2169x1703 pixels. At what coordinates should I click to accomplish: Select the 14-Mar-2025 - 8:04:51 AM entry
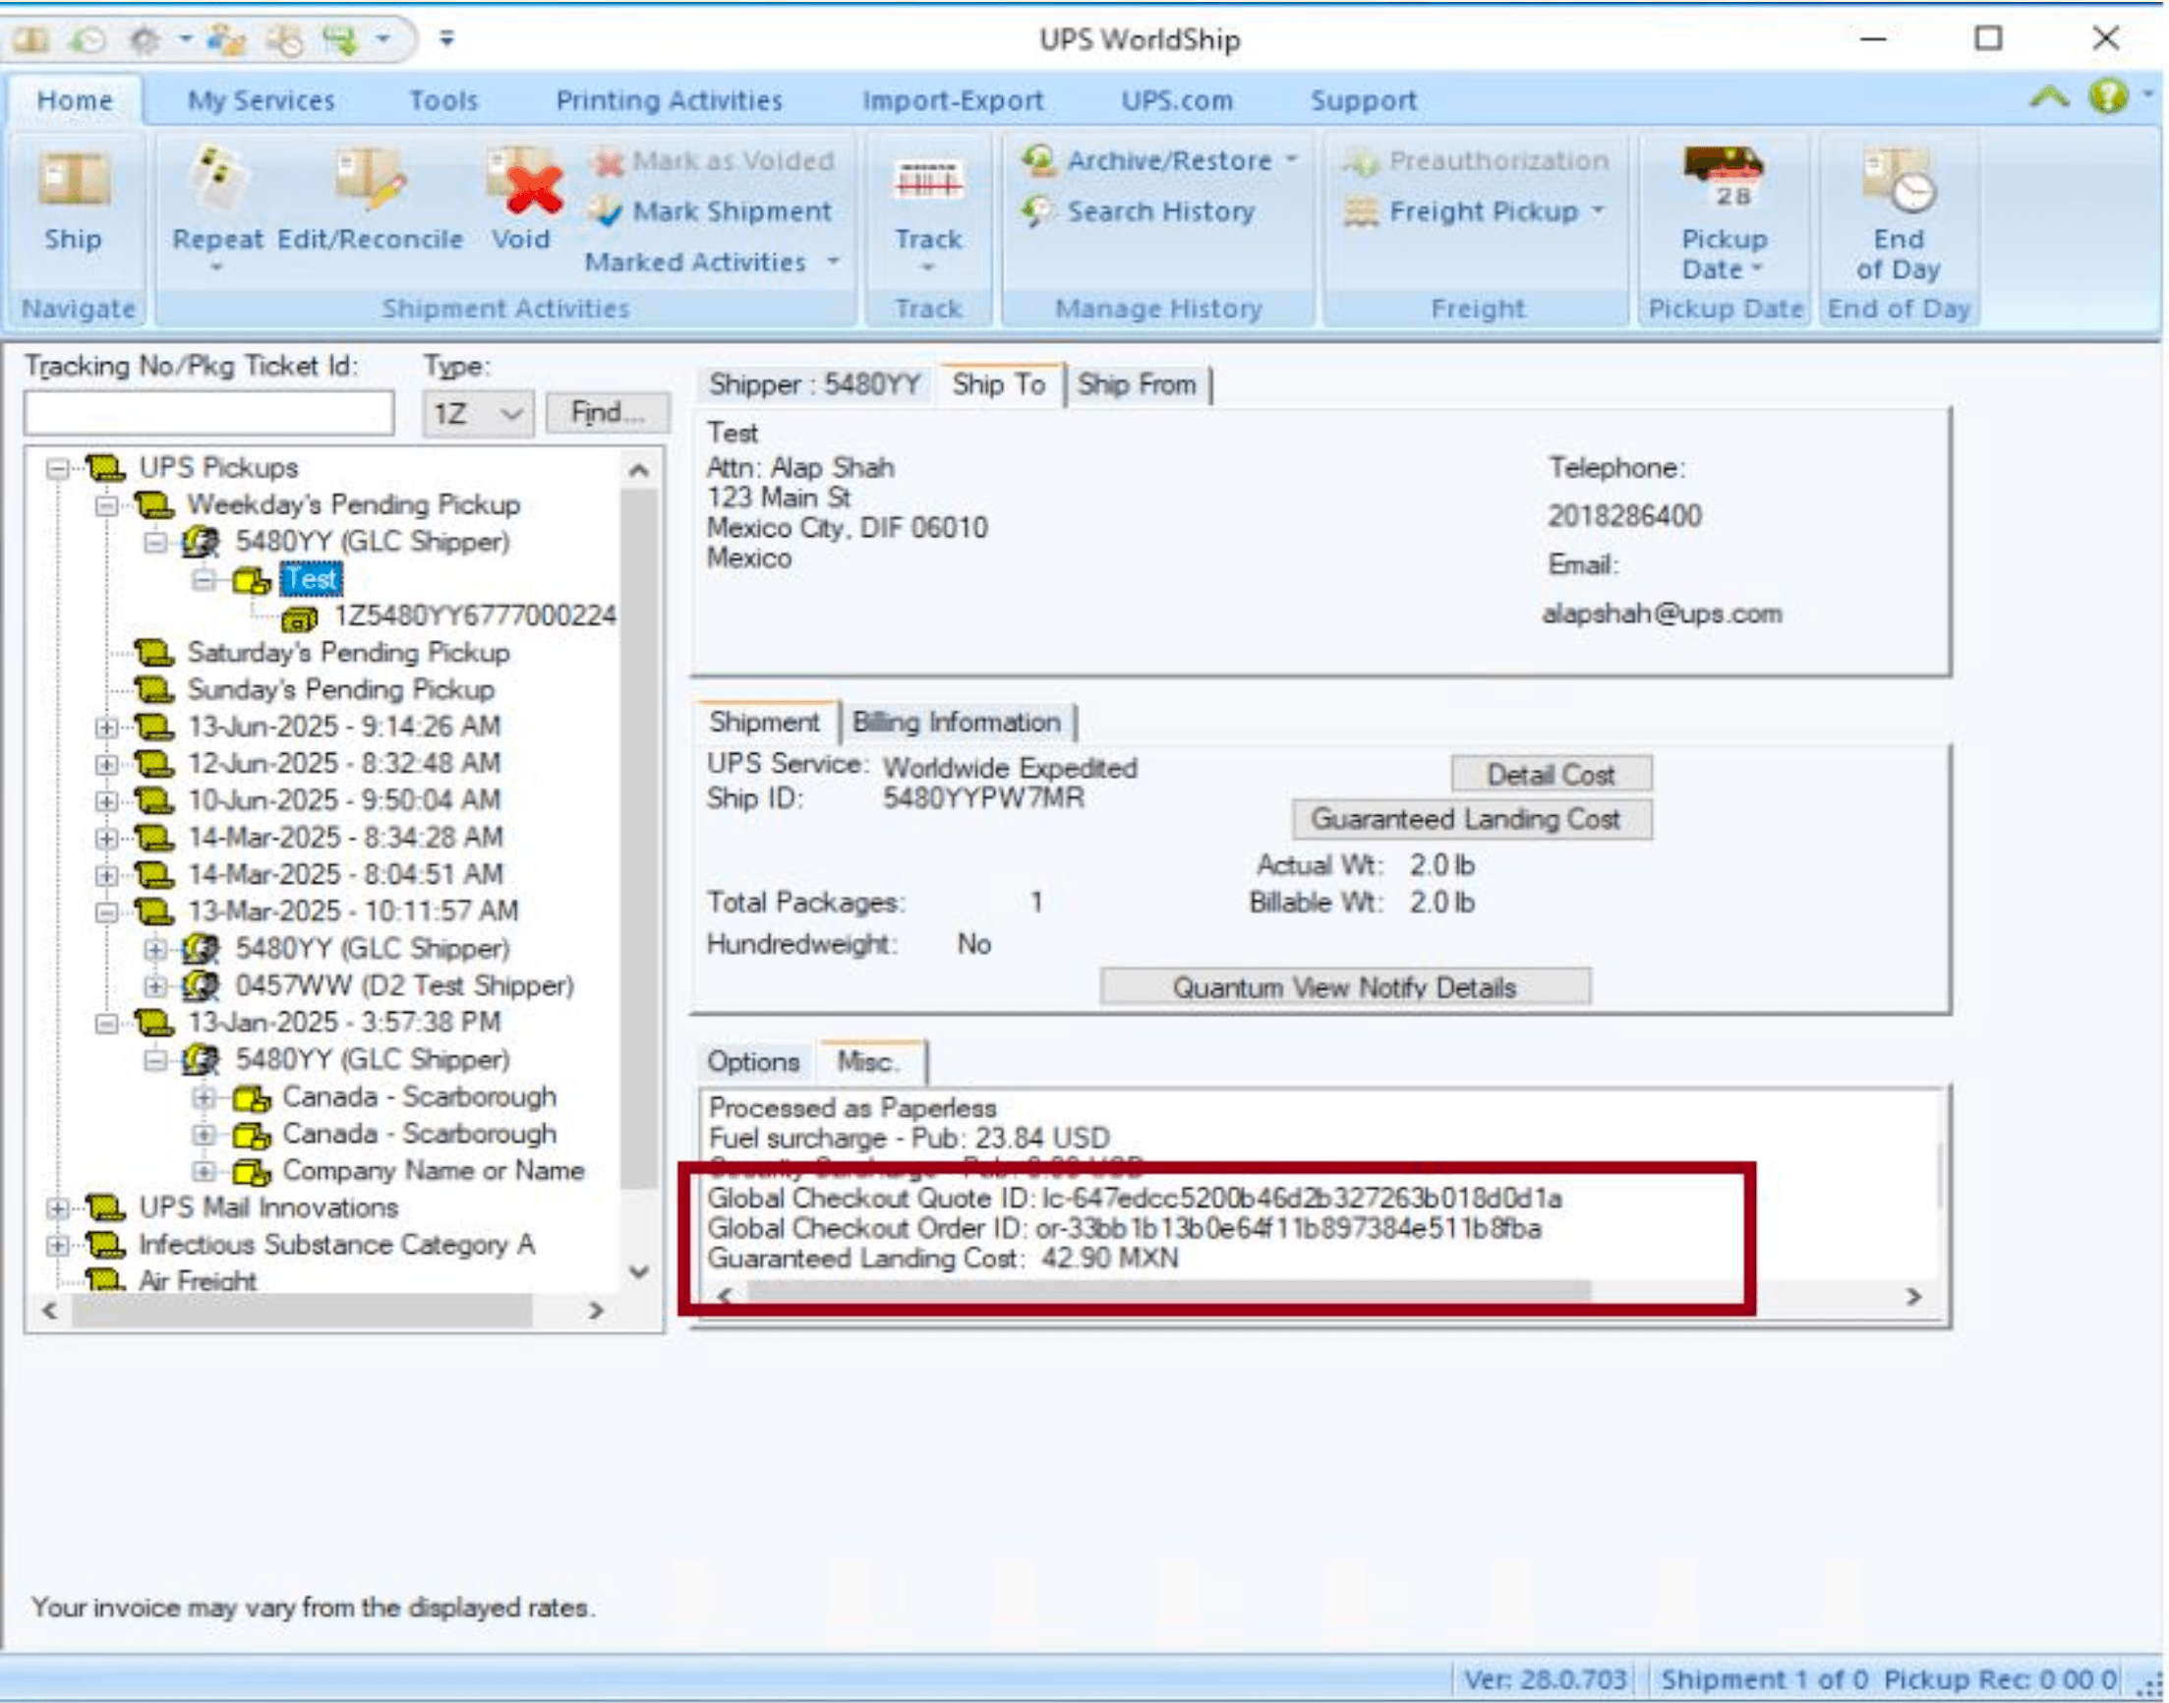click(x=345, y=874)
